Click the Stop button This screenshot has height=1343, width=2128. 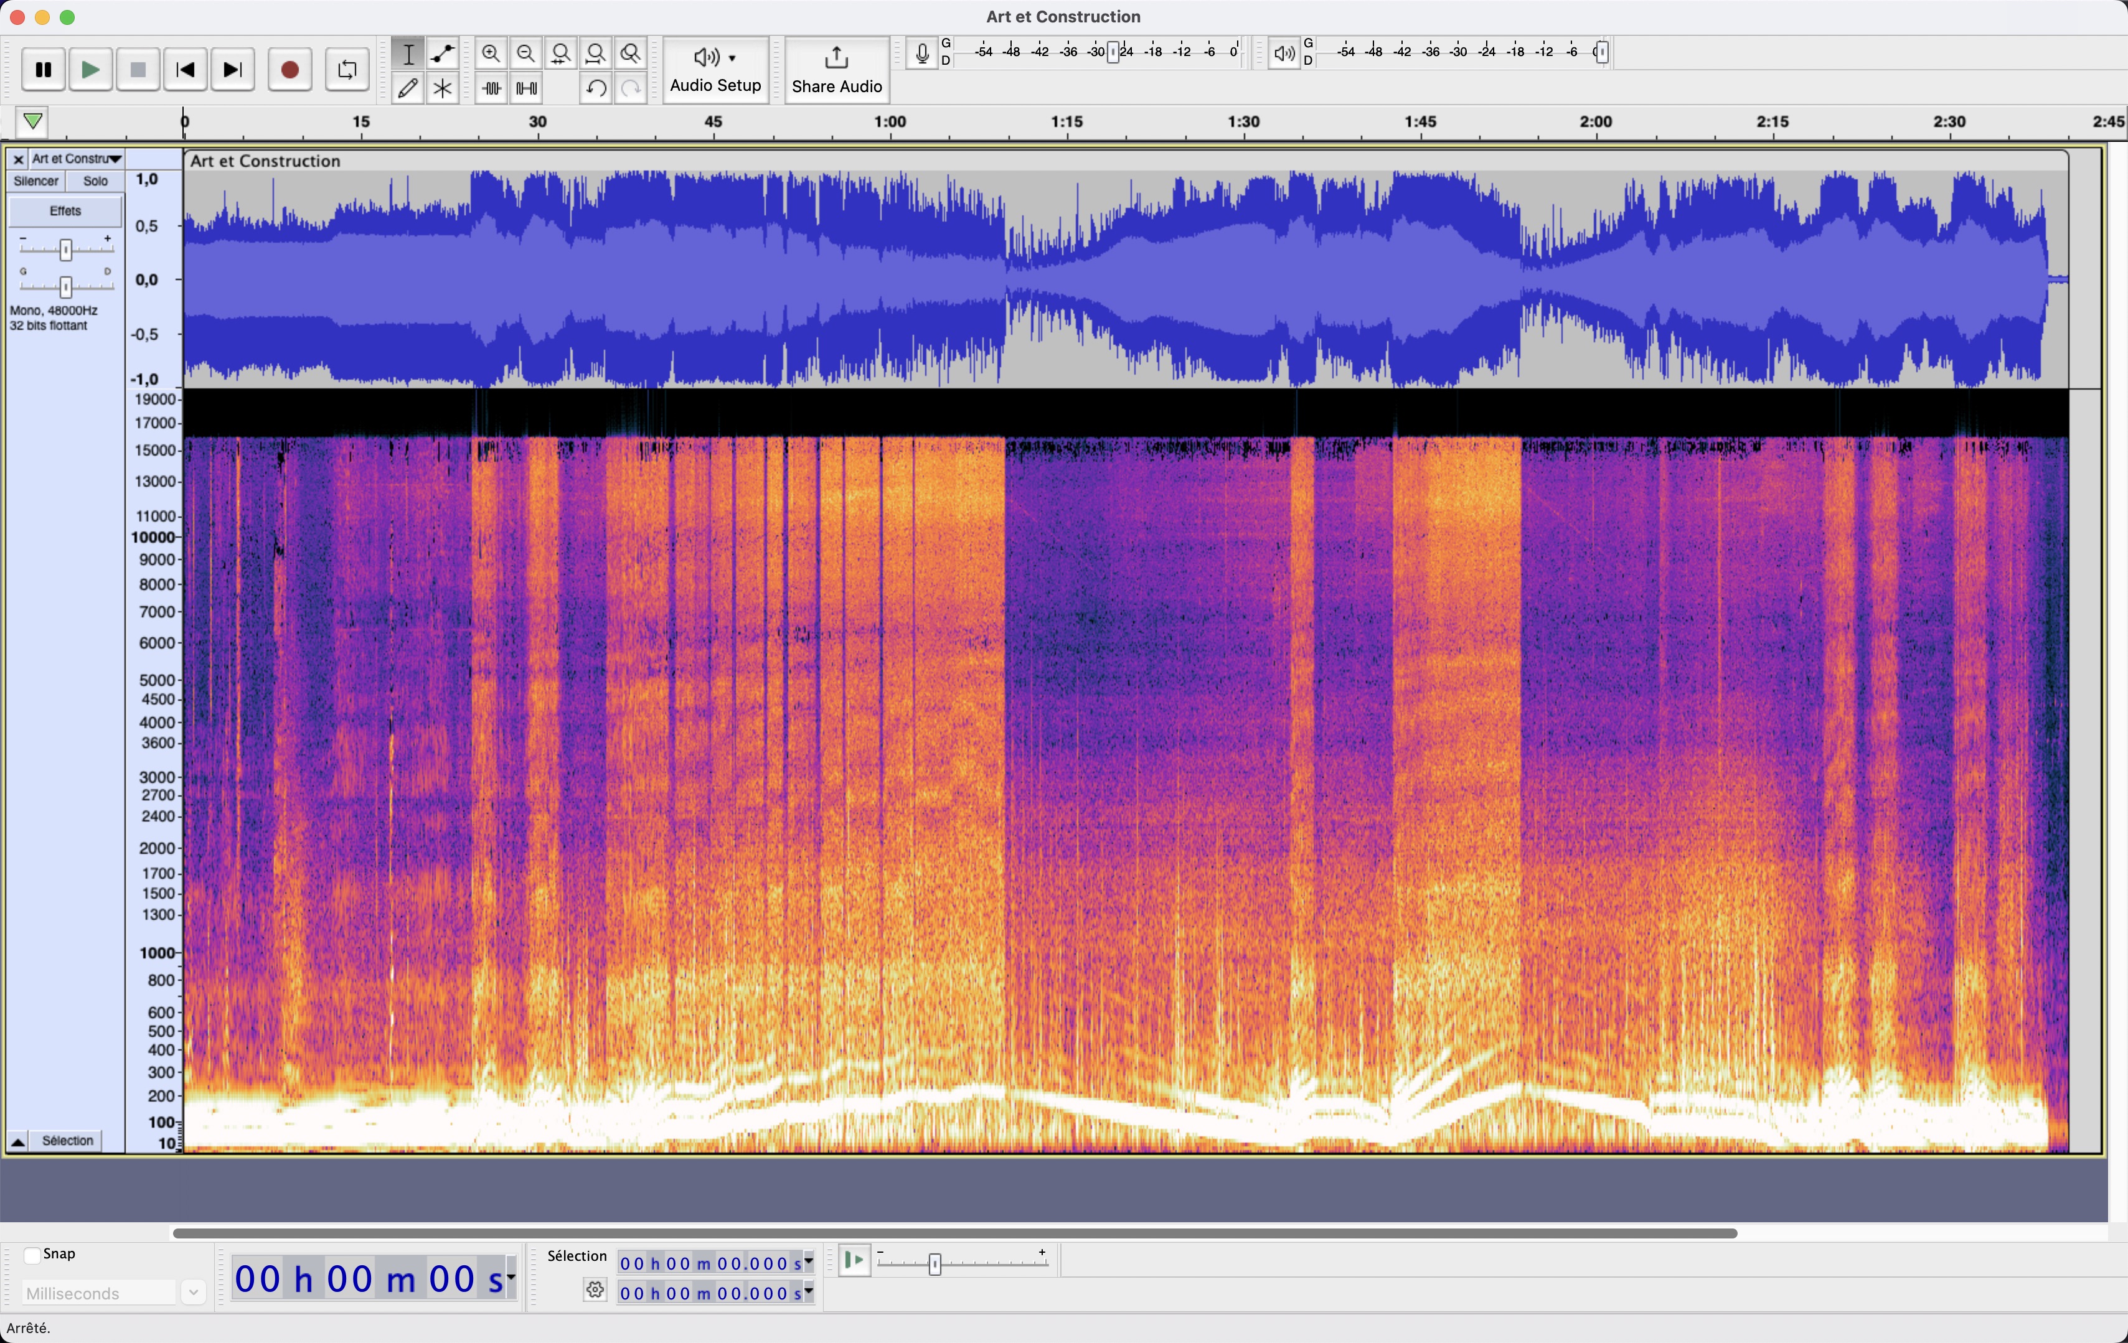(138, 70)
